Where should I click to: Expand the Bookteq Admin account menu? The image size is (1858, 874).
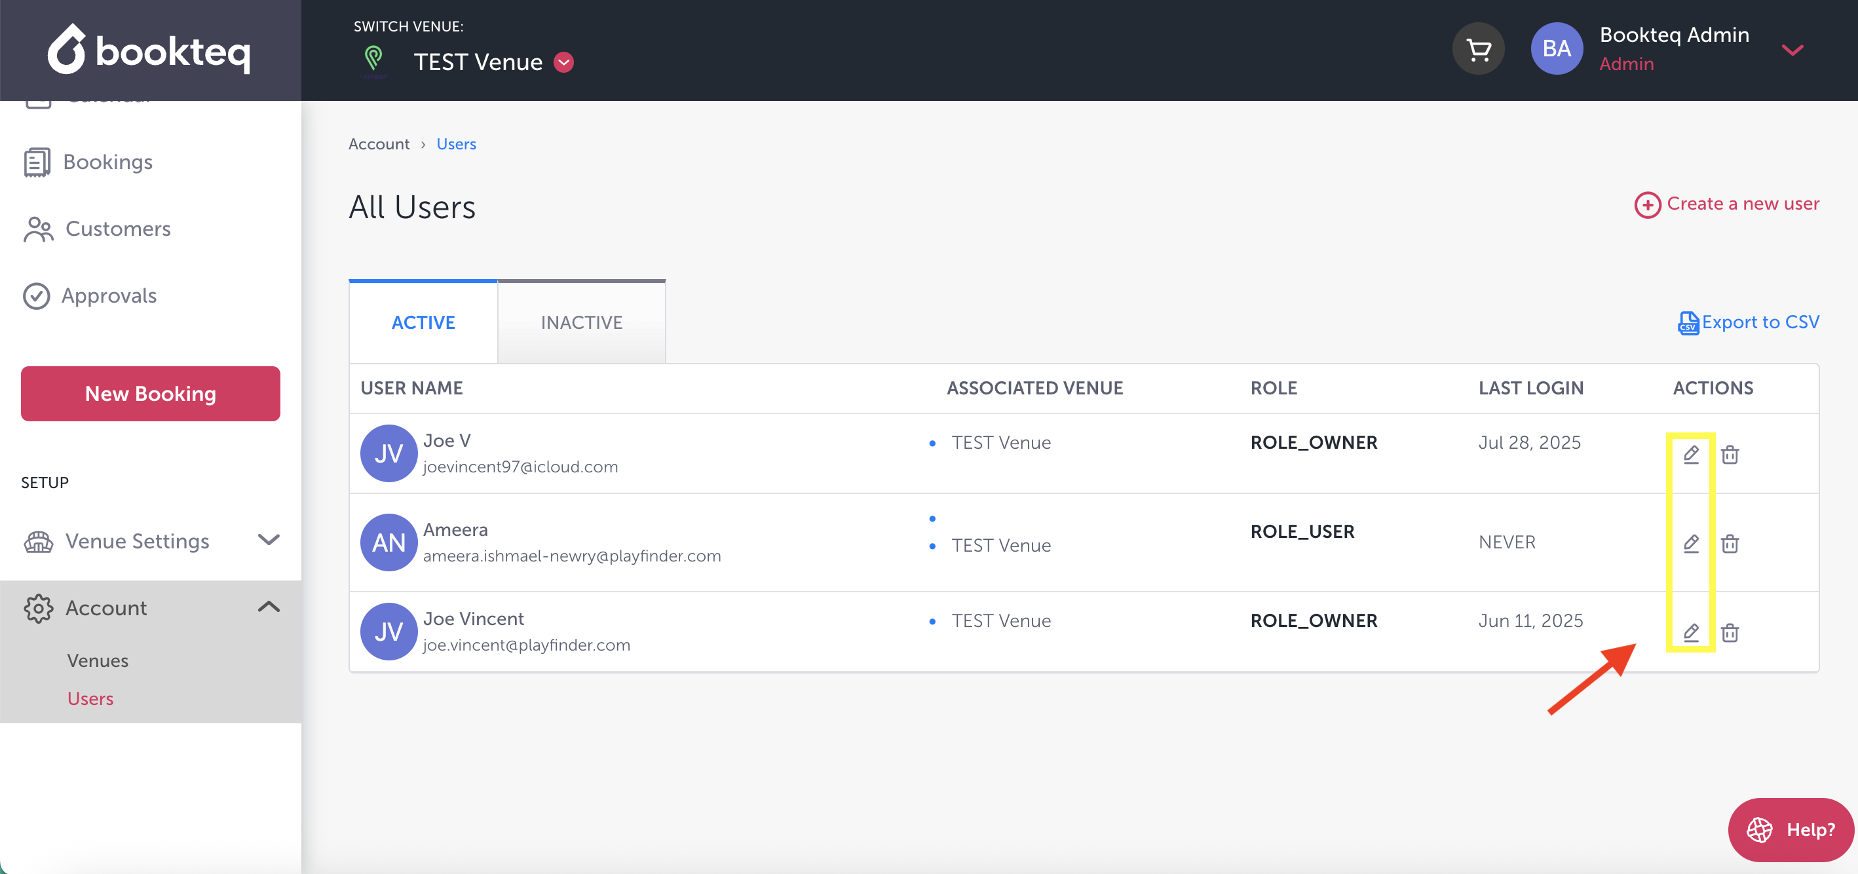click(x=1792, y=49)
